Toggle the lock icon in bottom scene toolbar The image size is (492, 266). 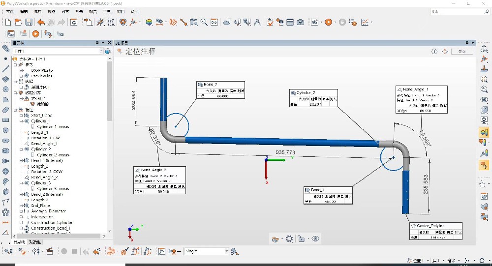coord(302,239)
